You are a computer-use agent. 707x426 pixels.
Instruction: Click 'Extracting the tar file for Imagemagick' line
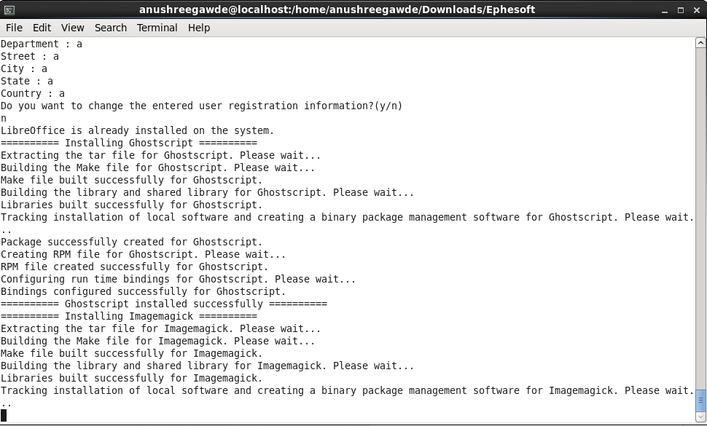tap(161, 328)
